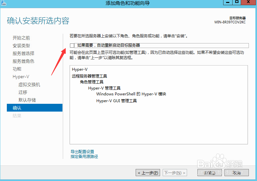Open the 指定备用源路径 link
This screenshot has height=181, width=257.
(84, 156)
